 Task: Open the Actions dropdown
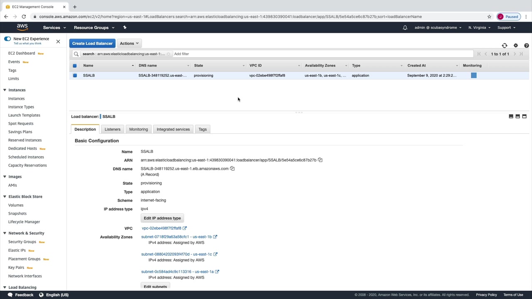[129, 43]
